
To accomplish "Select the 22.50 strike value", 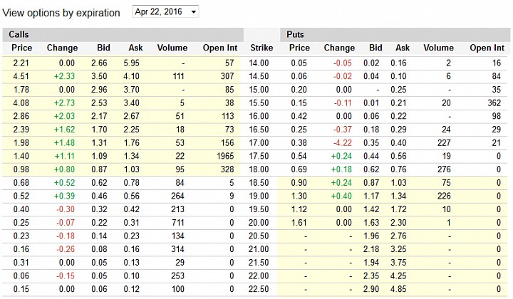I will coord(259,289).
